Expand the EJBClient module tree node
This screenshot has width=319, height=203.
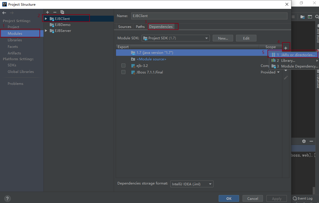46,19
